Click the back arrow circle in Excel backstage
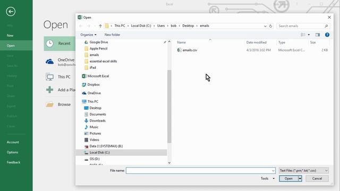The image size is (340, 191). [11, 12]
